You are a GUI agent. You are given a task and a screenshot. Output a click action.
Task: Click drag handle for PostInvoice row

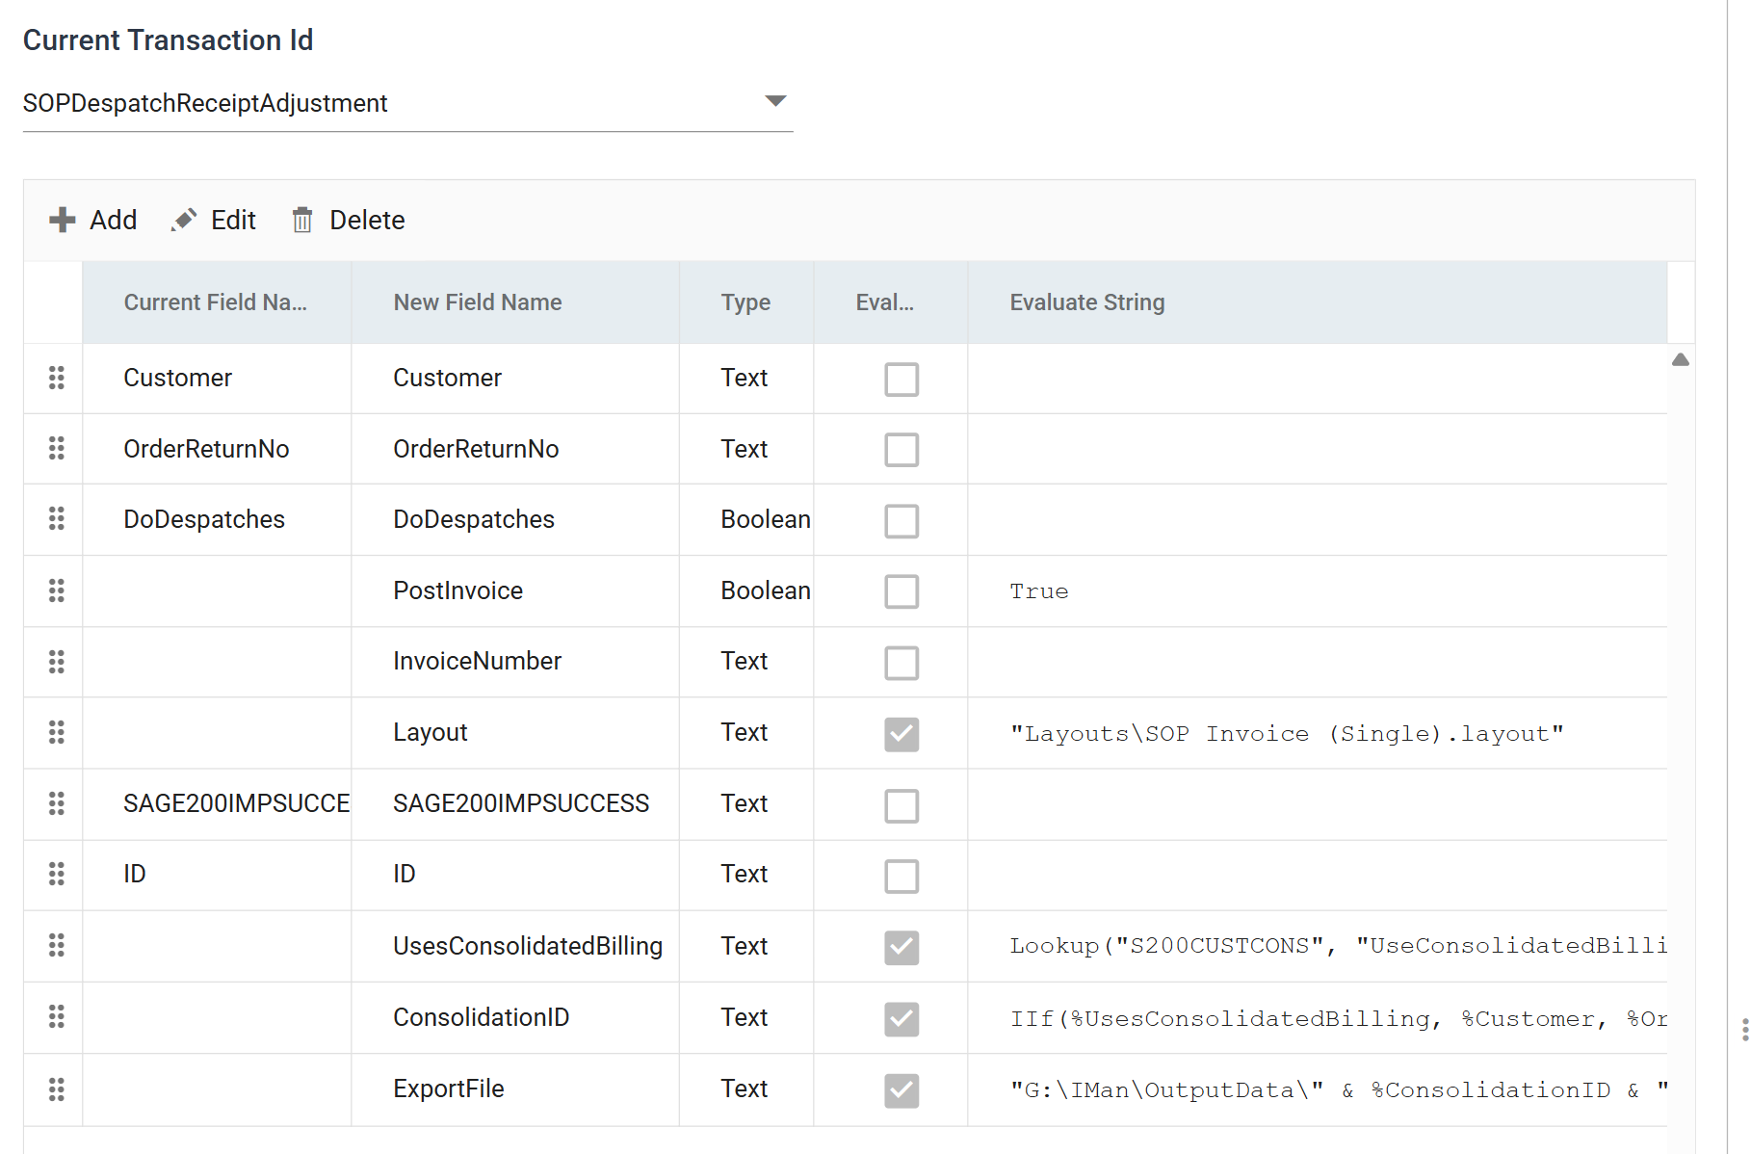pos(57,590)
